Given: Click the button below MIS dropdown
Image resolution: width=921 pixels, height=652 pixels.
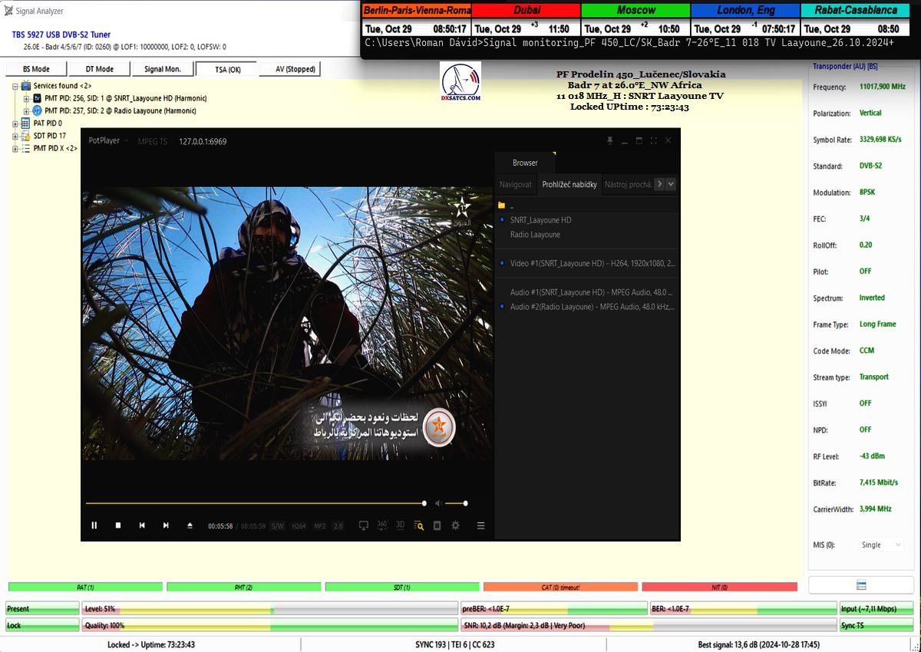Looking at the screenshot, I should pyautogui.click(x=860, y=585).
